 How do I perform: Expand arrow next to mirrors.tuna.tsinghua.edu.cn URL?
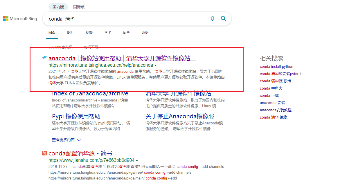[x=155, y=66]
